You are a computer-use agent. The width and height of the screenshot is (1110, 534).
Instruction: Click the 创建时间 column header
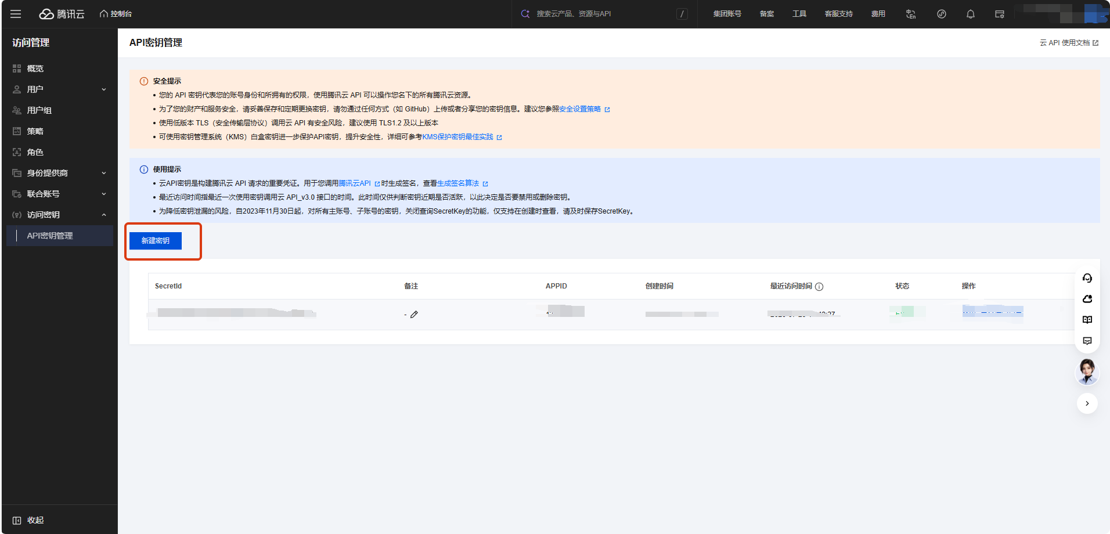coord(659,286)
